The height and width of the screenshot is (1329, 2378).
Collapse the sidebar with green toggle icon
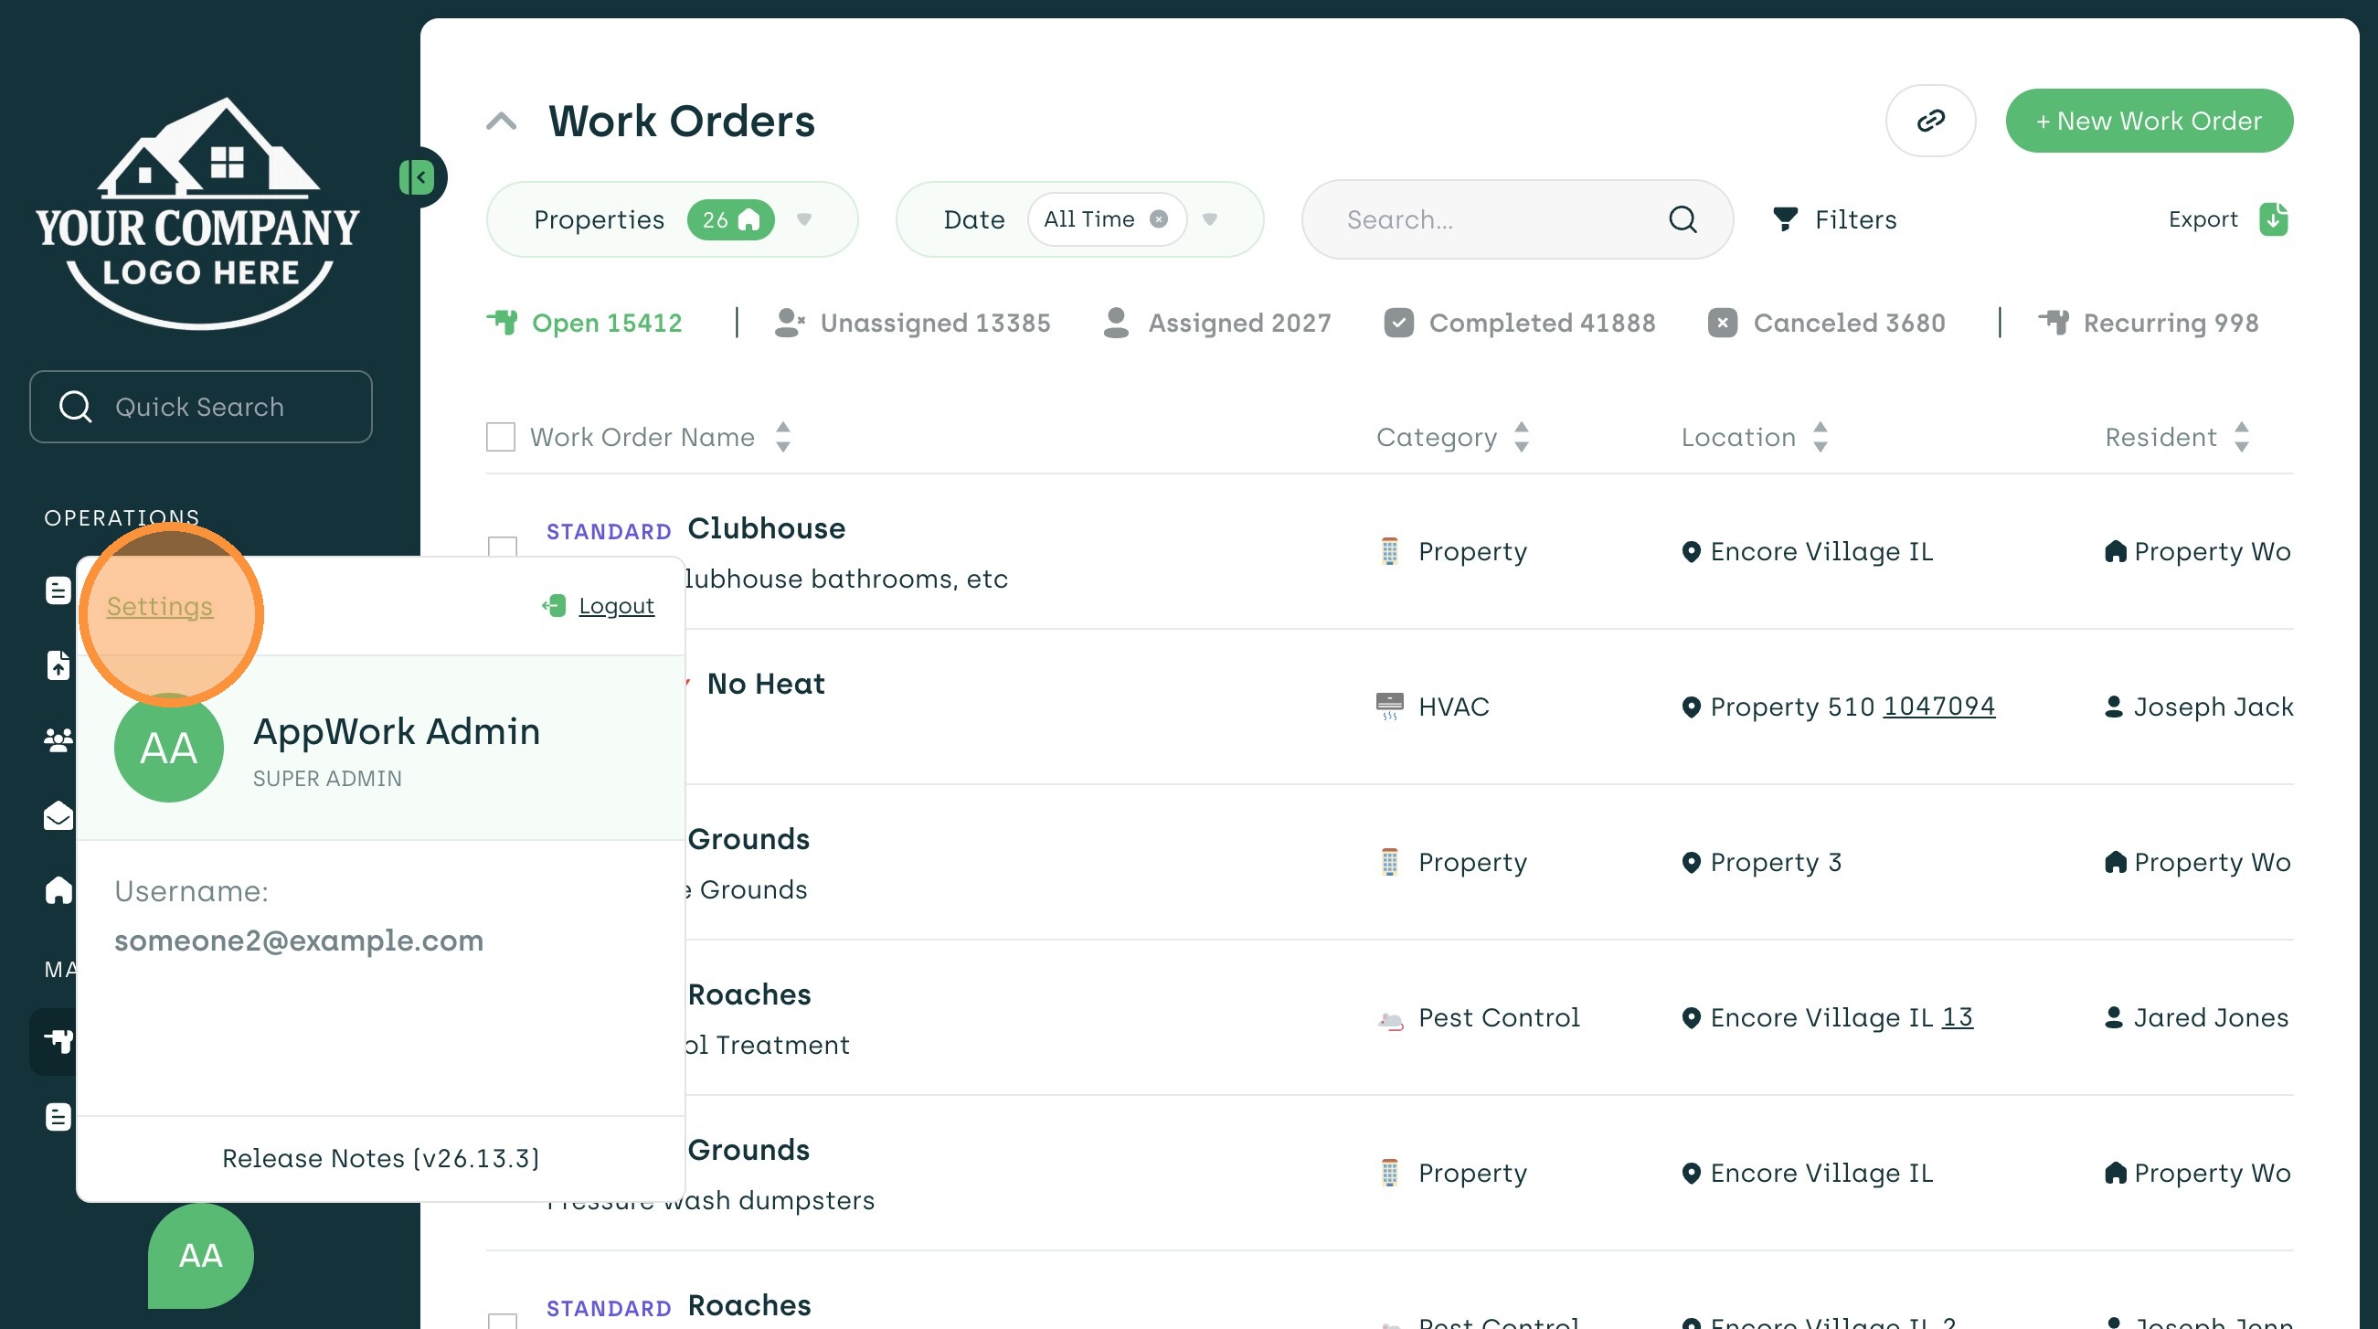coord(418,177)
